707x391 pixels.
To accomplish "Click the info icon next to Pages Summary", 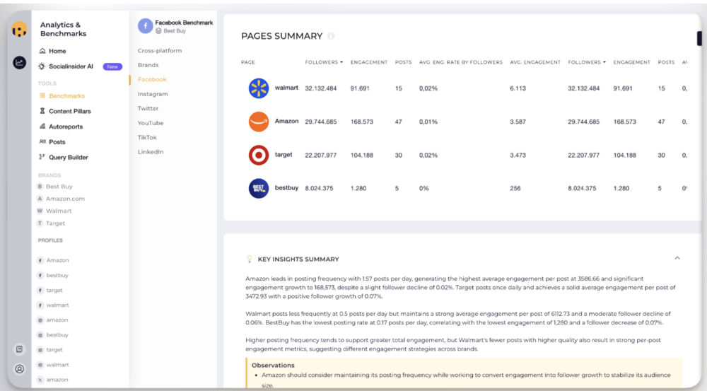I will [x=331, y=36].
